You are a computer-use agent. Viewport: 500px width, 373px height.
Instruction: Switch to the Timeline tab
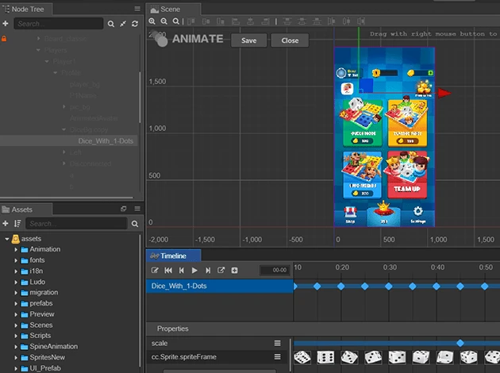pyautogui.click(x=173, y=256)
